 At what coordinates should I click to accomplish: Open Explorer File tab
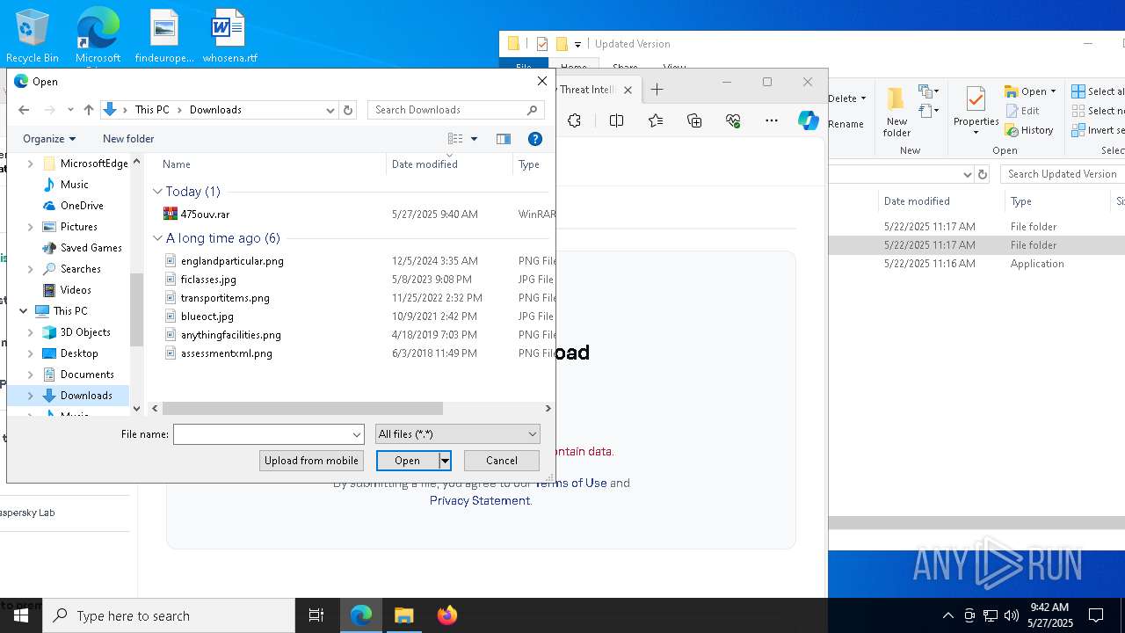[x=523, y=66]
